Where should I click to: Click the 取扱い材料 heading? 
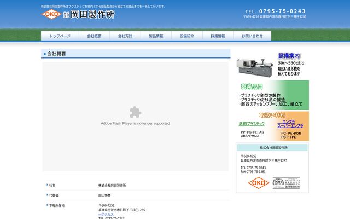[x=272, y=116]
